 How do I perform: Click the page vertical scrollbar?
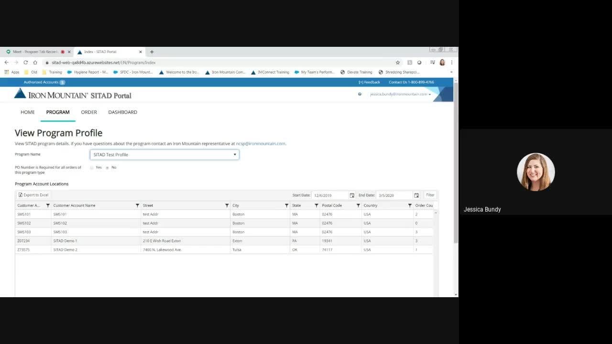[456, 162]
